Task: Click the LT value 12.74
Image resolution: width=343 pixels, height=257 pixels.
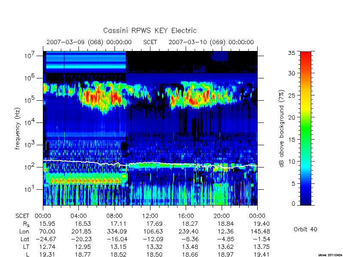Action: (47, 247)
